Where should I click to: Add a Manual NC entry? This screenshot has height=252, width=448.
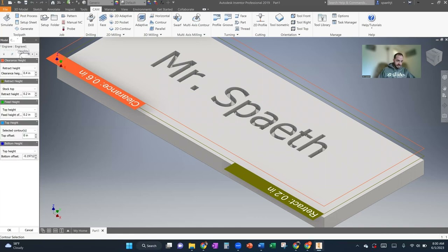tap(72, 22)
